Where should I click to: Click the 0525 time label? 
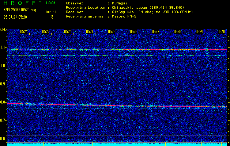coord(112,32)
